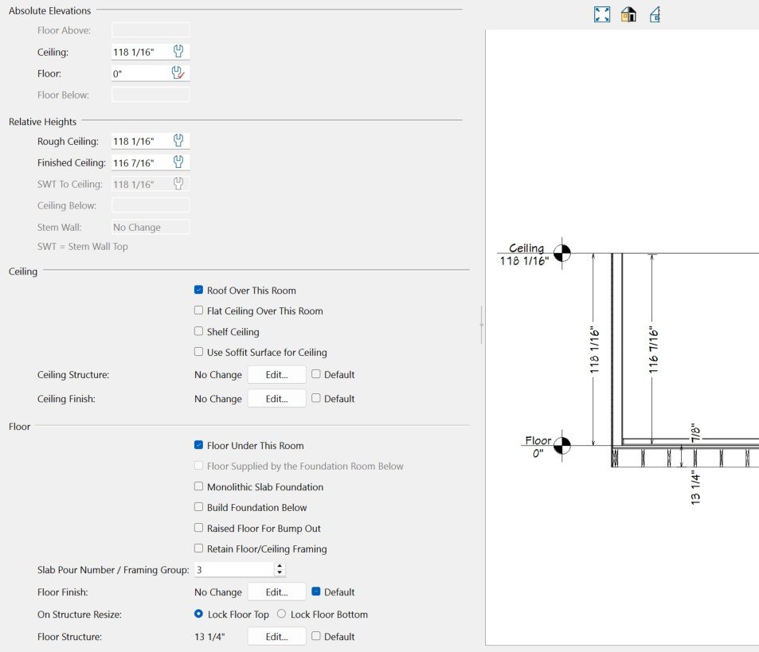This screenshot has height=652, width=759.
Task: Click wrench icon with checkmark in Floor field
Action: click(x=178, y=73)
